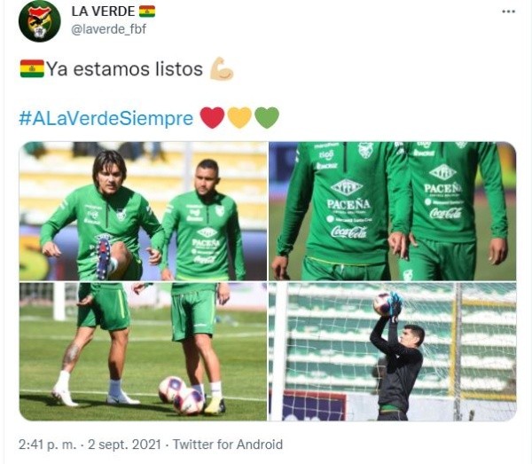Click the Bolivia flag beside LA VERDE name
Screen dimensions: 532x464
147,12
